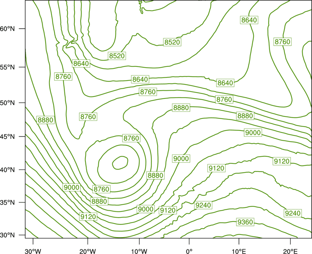312x254 pixels.
Task: Select the easternmost 9120 contour label
Action: coord(281,161)
